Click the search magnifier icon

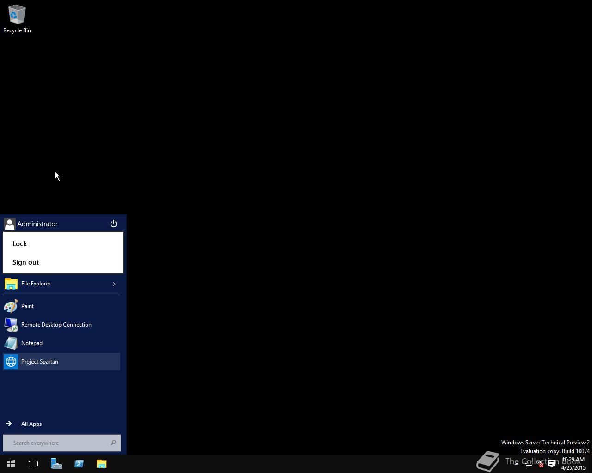point(113,443)
